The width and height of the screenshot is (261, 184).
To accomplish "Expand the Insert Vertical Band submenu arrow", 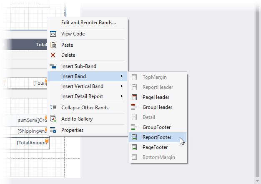I will (x=122, y=86).
